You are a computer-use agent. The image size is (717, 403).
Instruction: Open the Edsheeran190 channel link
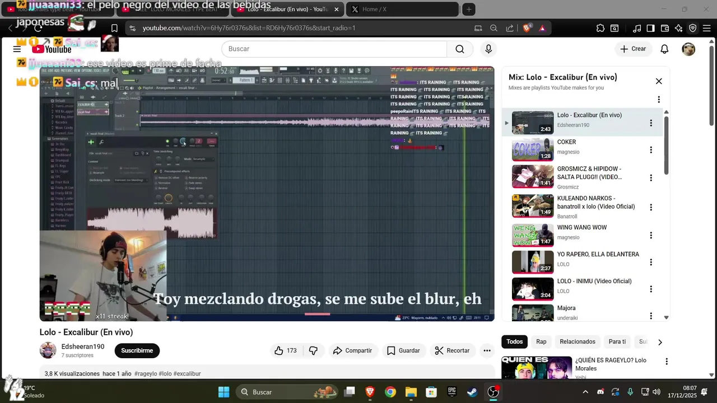click(x=83, y=346)
